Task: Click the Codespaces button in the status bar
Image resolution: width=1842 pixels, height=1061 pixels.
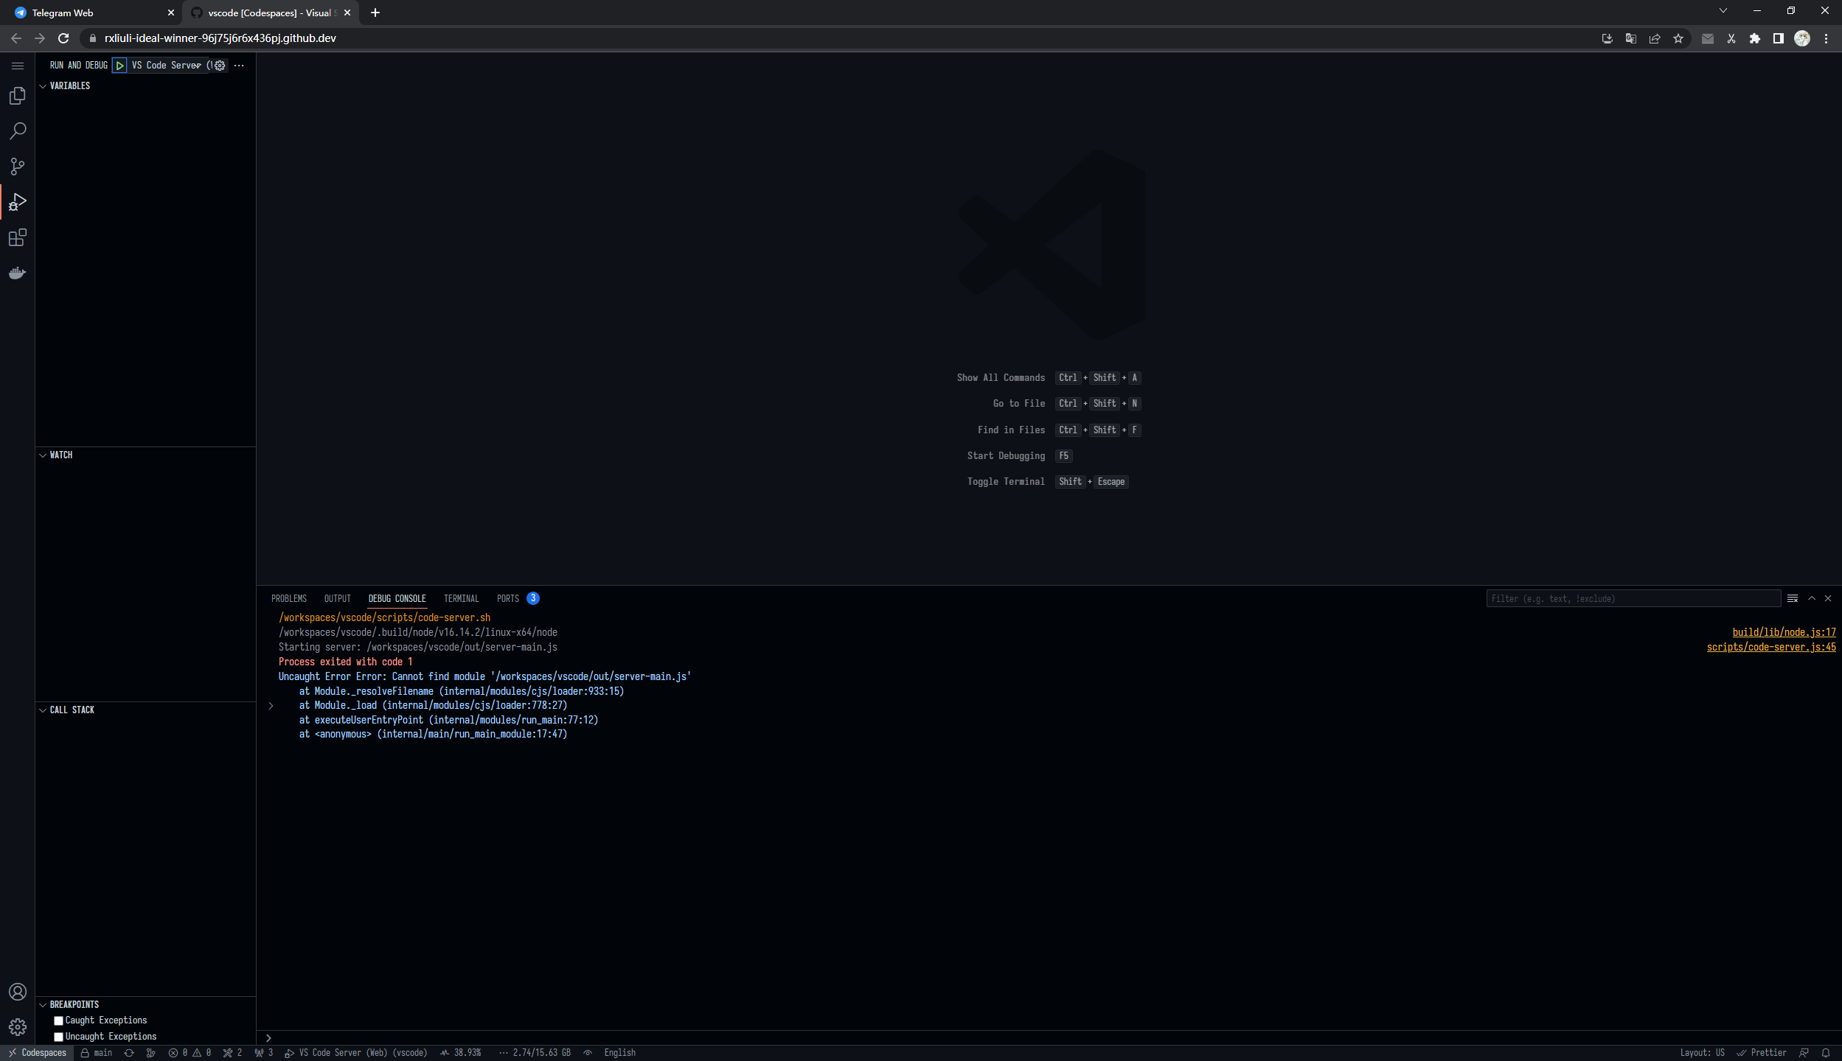Action: coord(36,1052)
